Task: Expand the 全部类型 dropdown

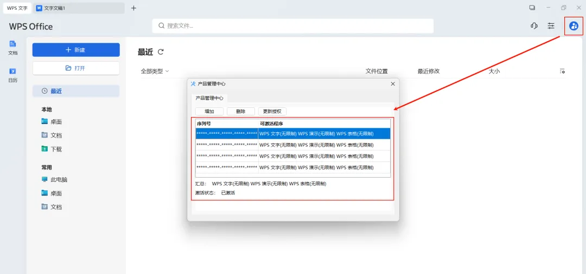Action: 155,71
